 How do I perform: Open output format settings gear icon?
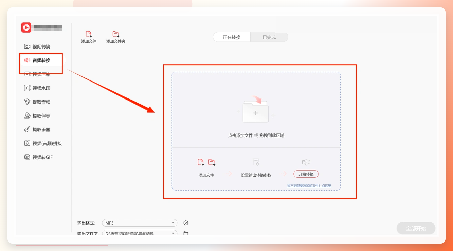point(186,223)
